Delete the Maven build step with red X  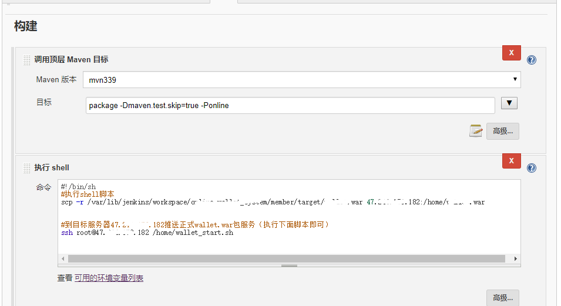511,53
